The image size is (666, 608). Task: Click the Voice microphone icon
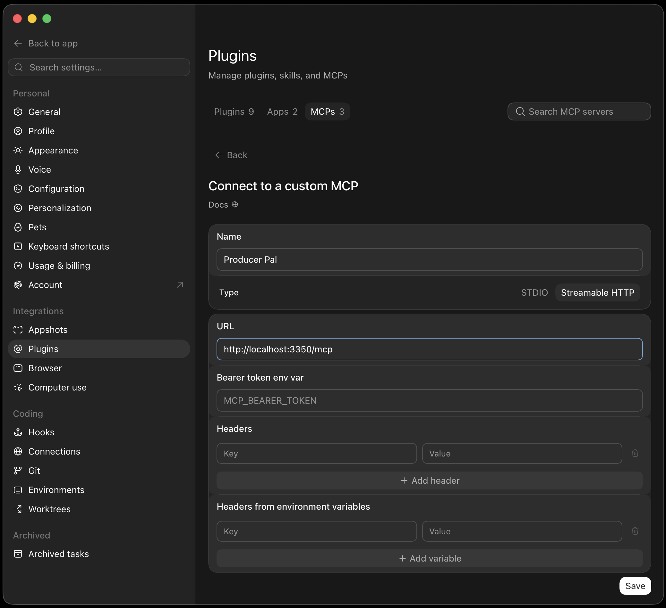[18, 169]
